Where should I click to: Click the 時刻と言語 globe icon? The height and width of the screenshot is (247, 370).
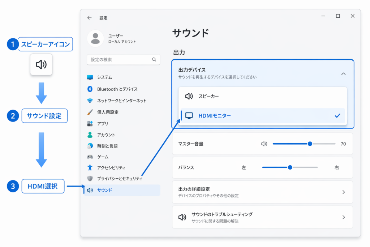pyautogui.click(x=90, y=146)
